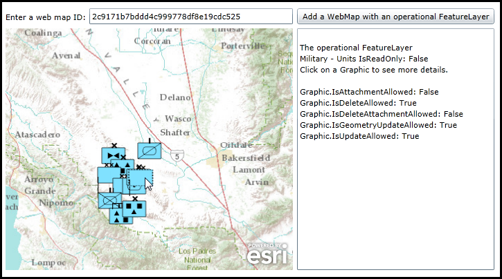Viewport: 502px width, 279px height.
Task: Click the 'Enter a web map ID:' label
Action: click(x=46, y=17)
